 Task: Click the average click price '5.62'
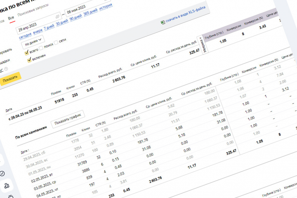pyautogui.click(x=171, y=106)
